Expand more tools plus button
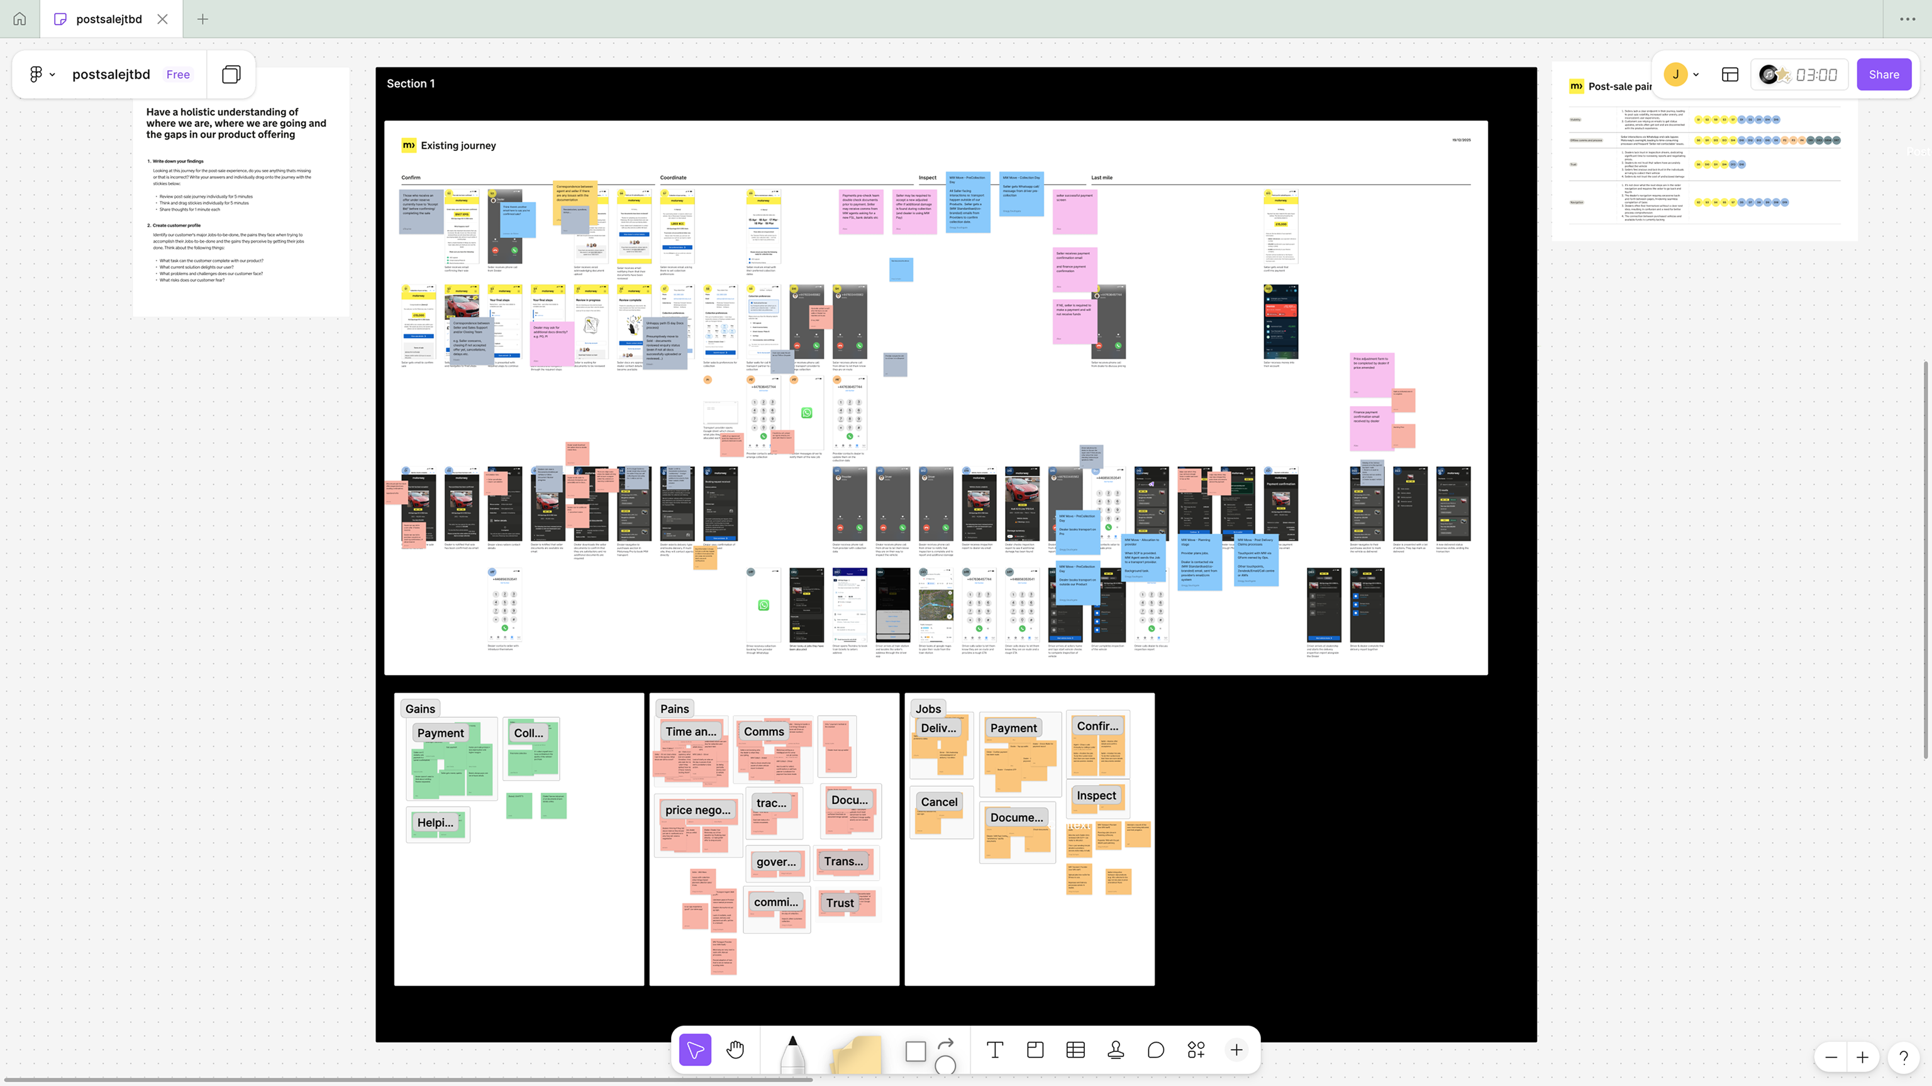 pyautogui.click(x=1237, y=1050)
